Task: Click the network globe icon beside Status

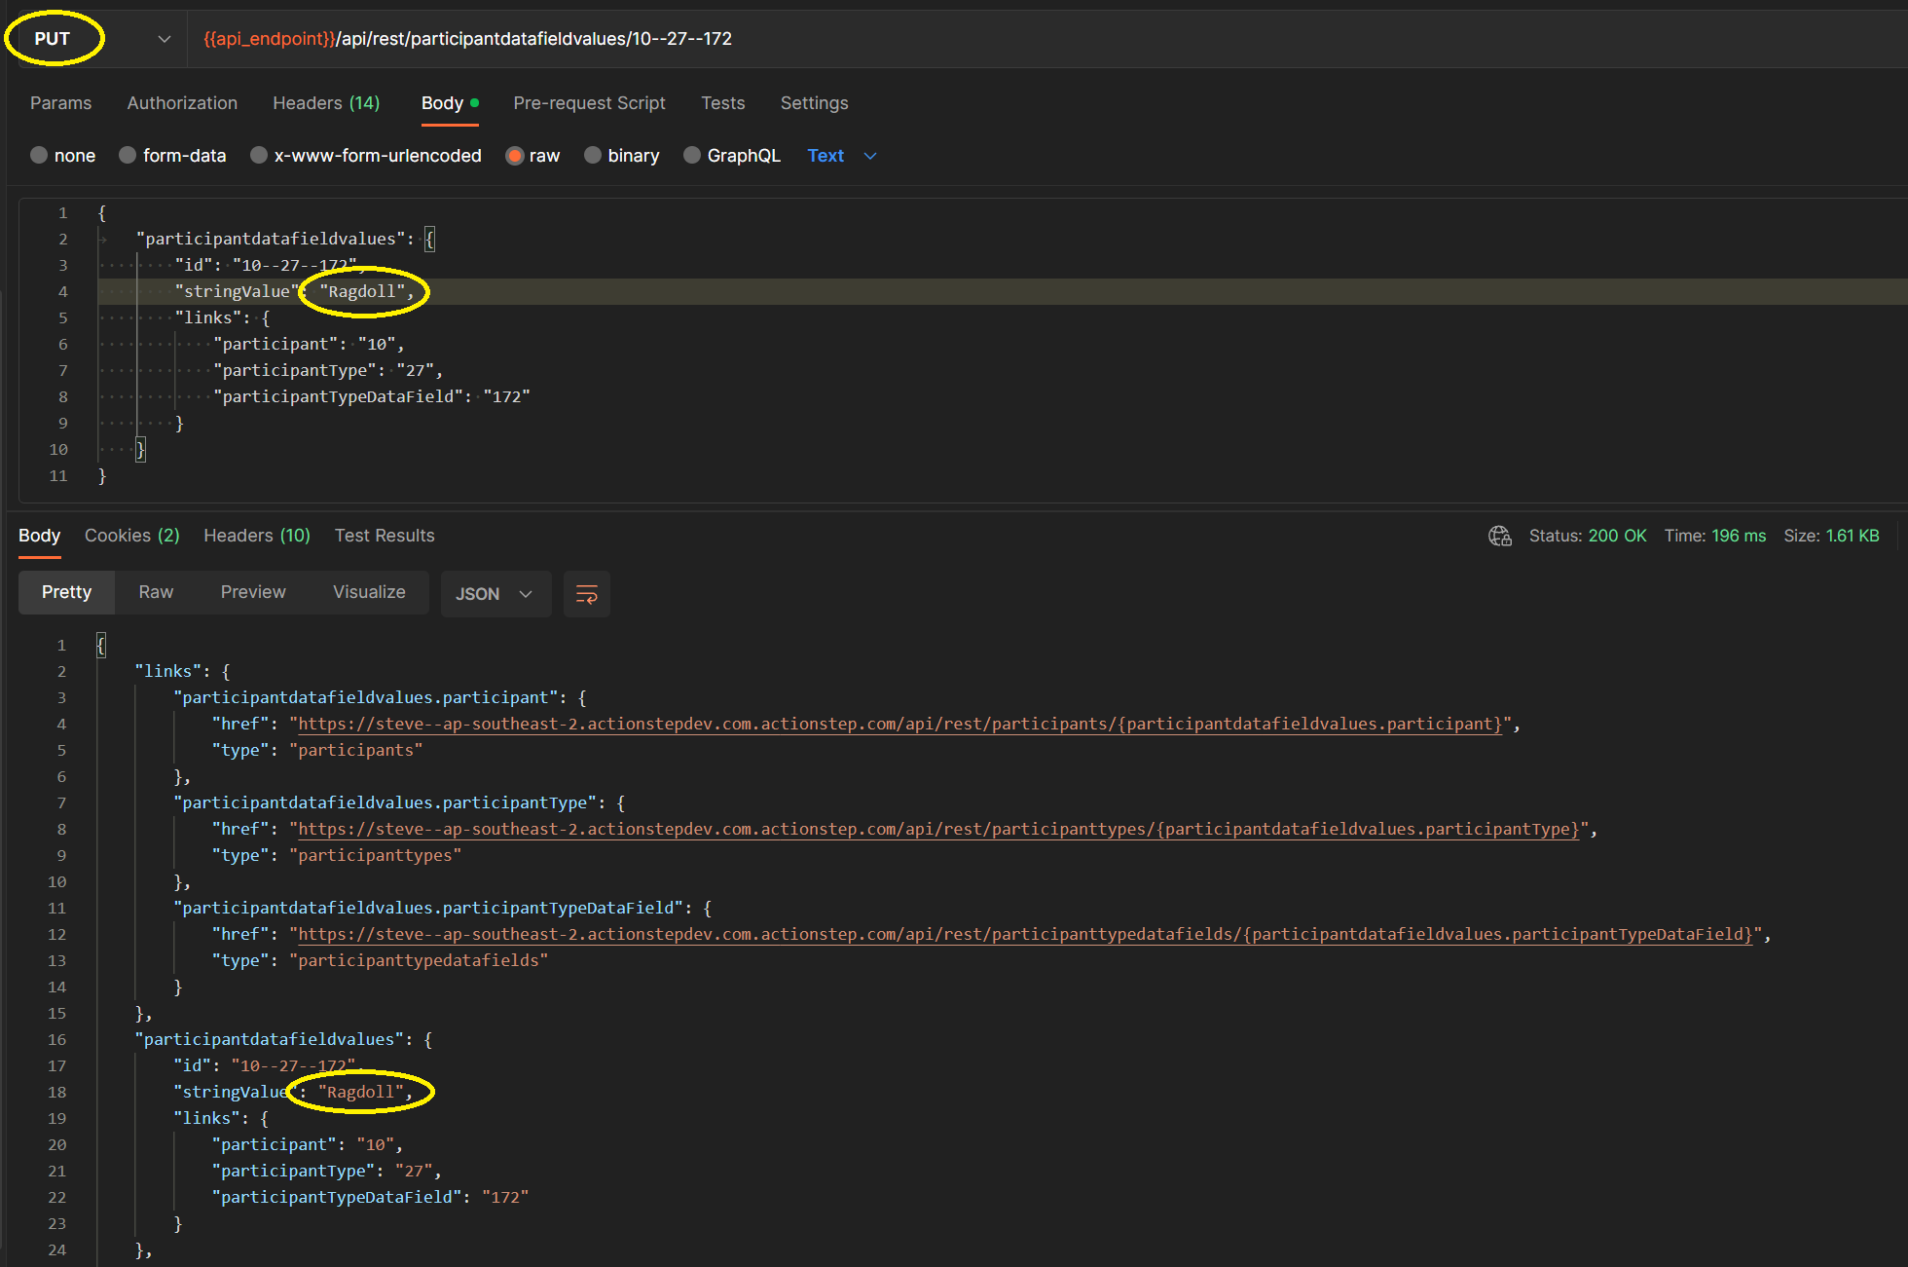Action: (1499, 536)
